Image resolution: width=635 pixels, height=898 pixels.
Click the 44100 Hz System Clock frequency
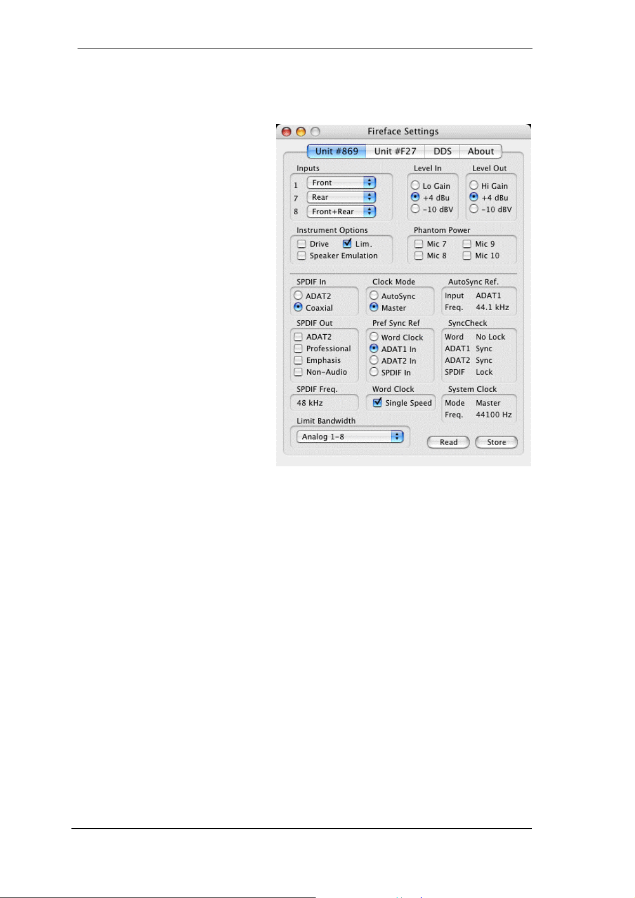click(494, 415)
